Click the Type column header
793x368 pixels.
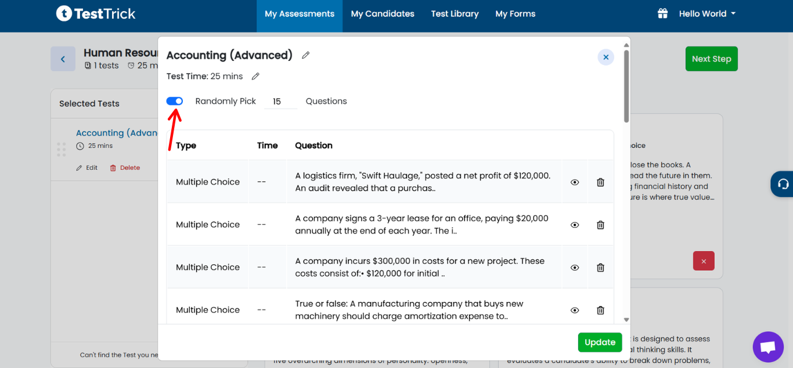click(x=186, y=145)
